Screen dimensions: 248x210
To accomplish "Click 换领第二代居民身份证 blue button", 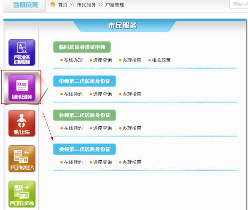I will tap(84, 149).
